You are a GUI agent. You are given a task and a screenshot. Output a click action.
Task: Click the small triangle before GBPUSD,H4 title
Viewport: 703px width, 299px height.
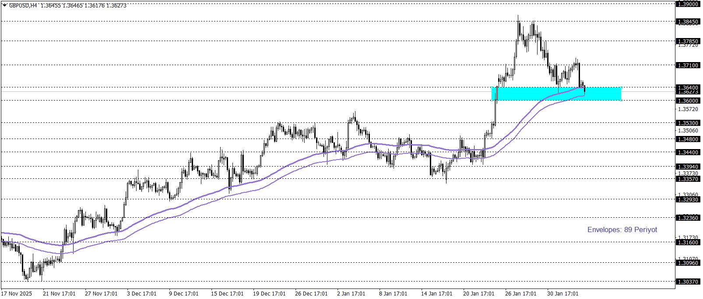[4, 6]
